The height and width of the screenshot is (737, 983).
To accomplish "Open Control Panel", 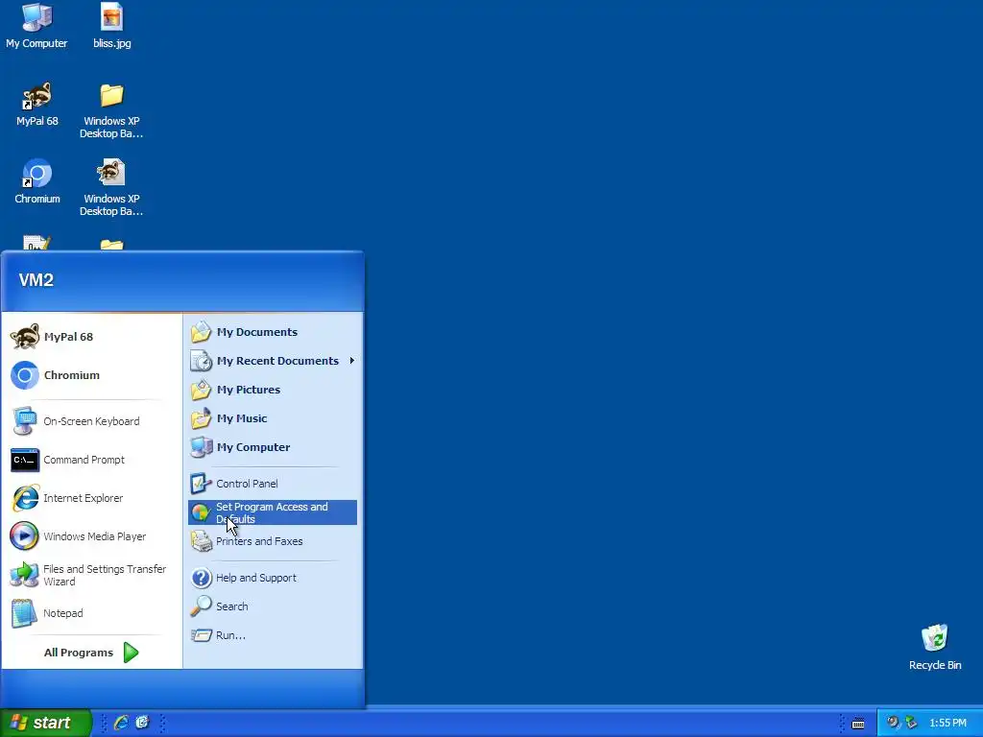I will pyautogui.click(x=273, y=484).
